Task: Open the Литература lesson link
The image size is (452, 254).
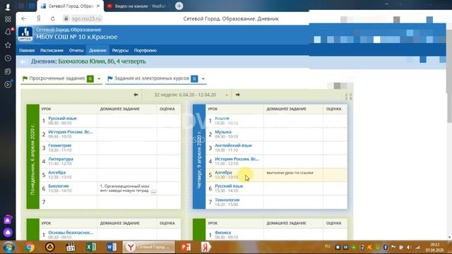Action: pyautogui.click(x=61, y=159)
